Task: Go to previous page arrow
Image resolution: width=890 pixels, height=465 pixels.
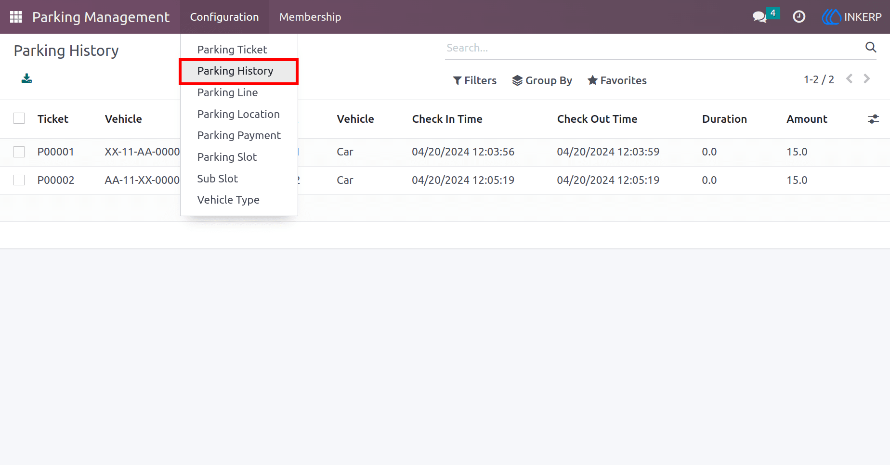Action: click(850, 79)
